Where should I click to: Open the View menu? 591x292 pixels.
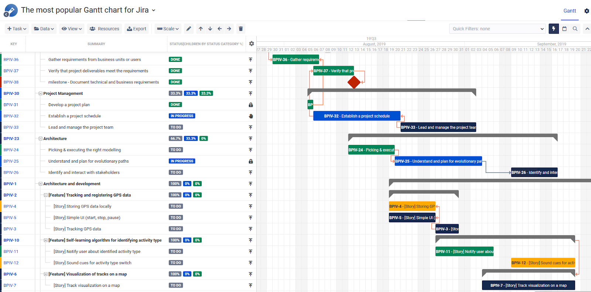[72, 29]
